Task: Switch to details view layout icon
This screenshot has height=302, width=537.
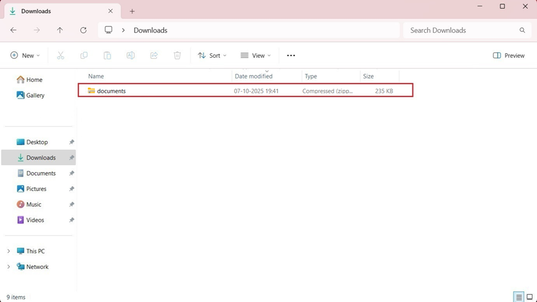Action: coord(519,297)
